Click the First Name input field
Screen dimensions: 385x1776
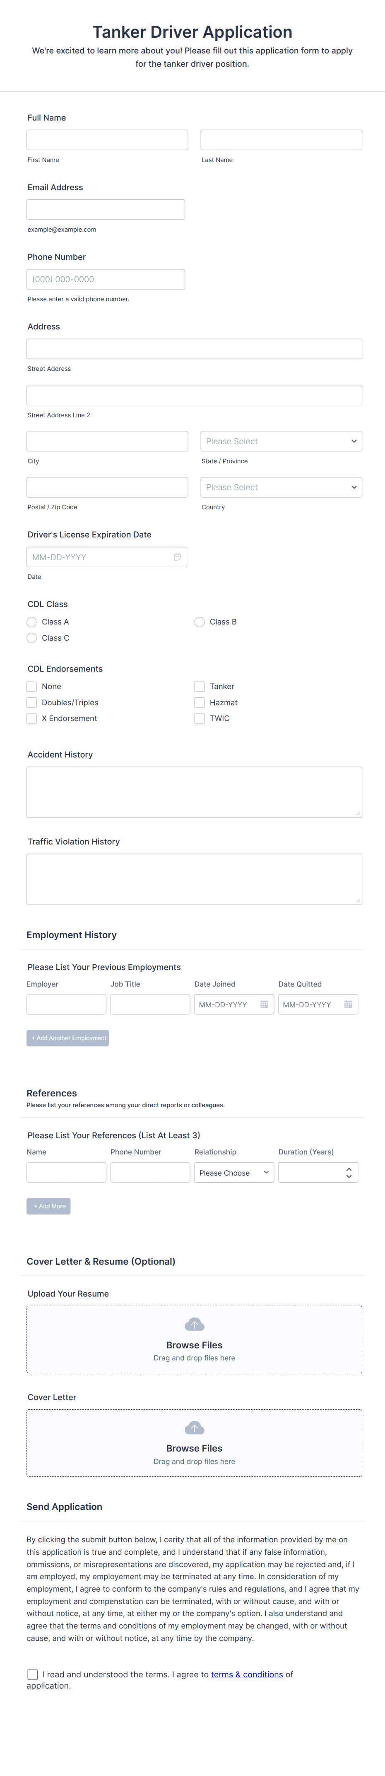[x=107, y=139]
